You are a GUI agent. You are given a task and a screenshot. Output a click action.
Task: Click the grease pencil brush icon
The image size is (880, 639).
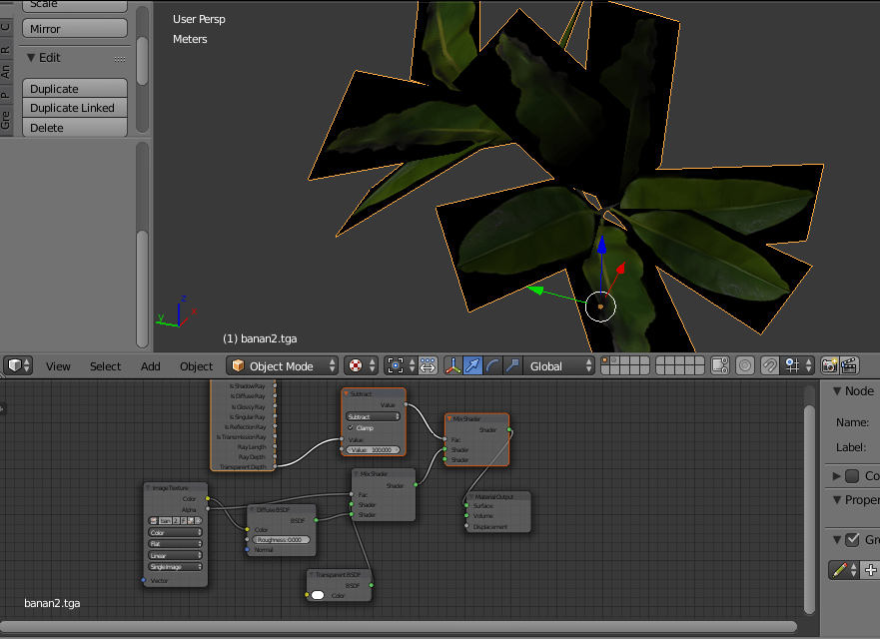(x=841, y=570)
